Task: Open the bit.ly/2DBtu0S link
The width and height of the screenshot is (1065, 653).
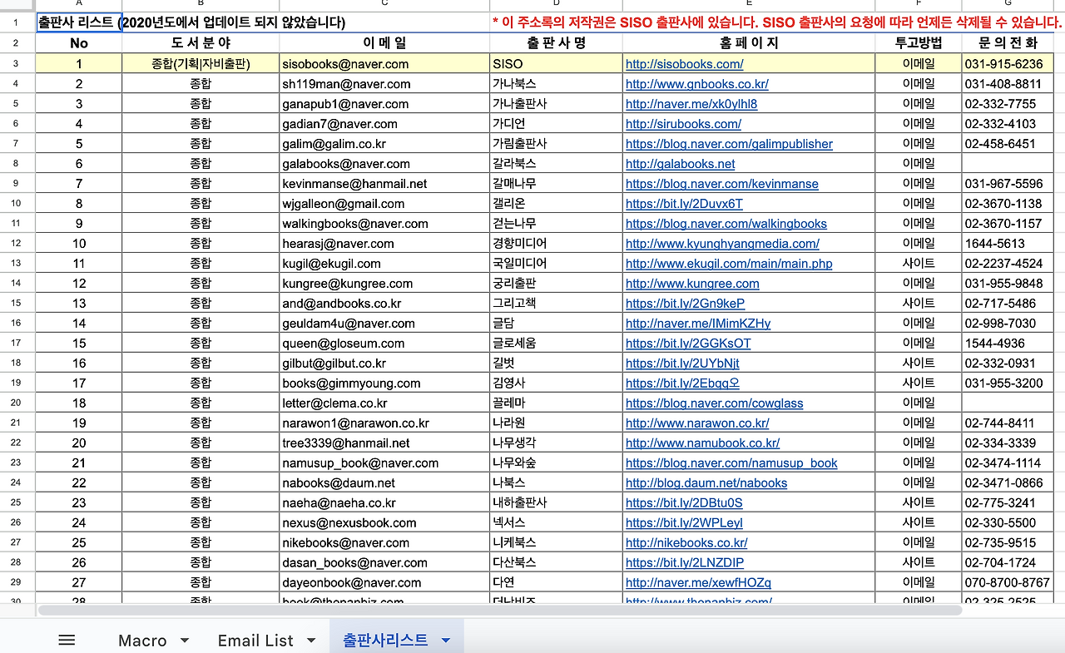Action: point(684,503)
